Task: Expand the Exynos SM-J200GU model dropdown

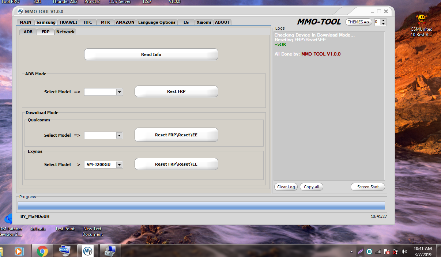Action: click(x=119, y=165)
